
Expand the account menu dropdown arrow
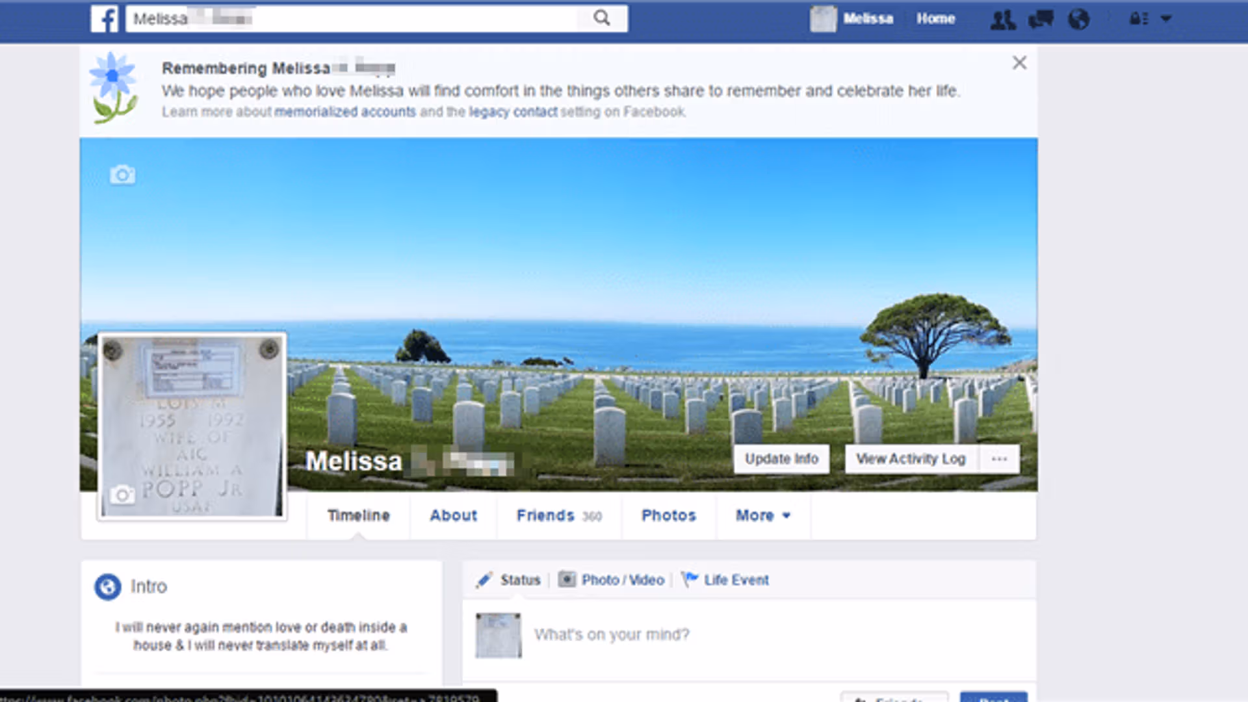tap(1166, 19)
